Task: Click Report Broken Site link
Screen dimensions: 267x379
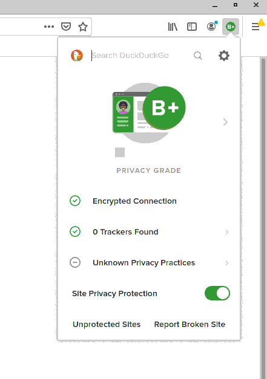Action: point(190,325)
